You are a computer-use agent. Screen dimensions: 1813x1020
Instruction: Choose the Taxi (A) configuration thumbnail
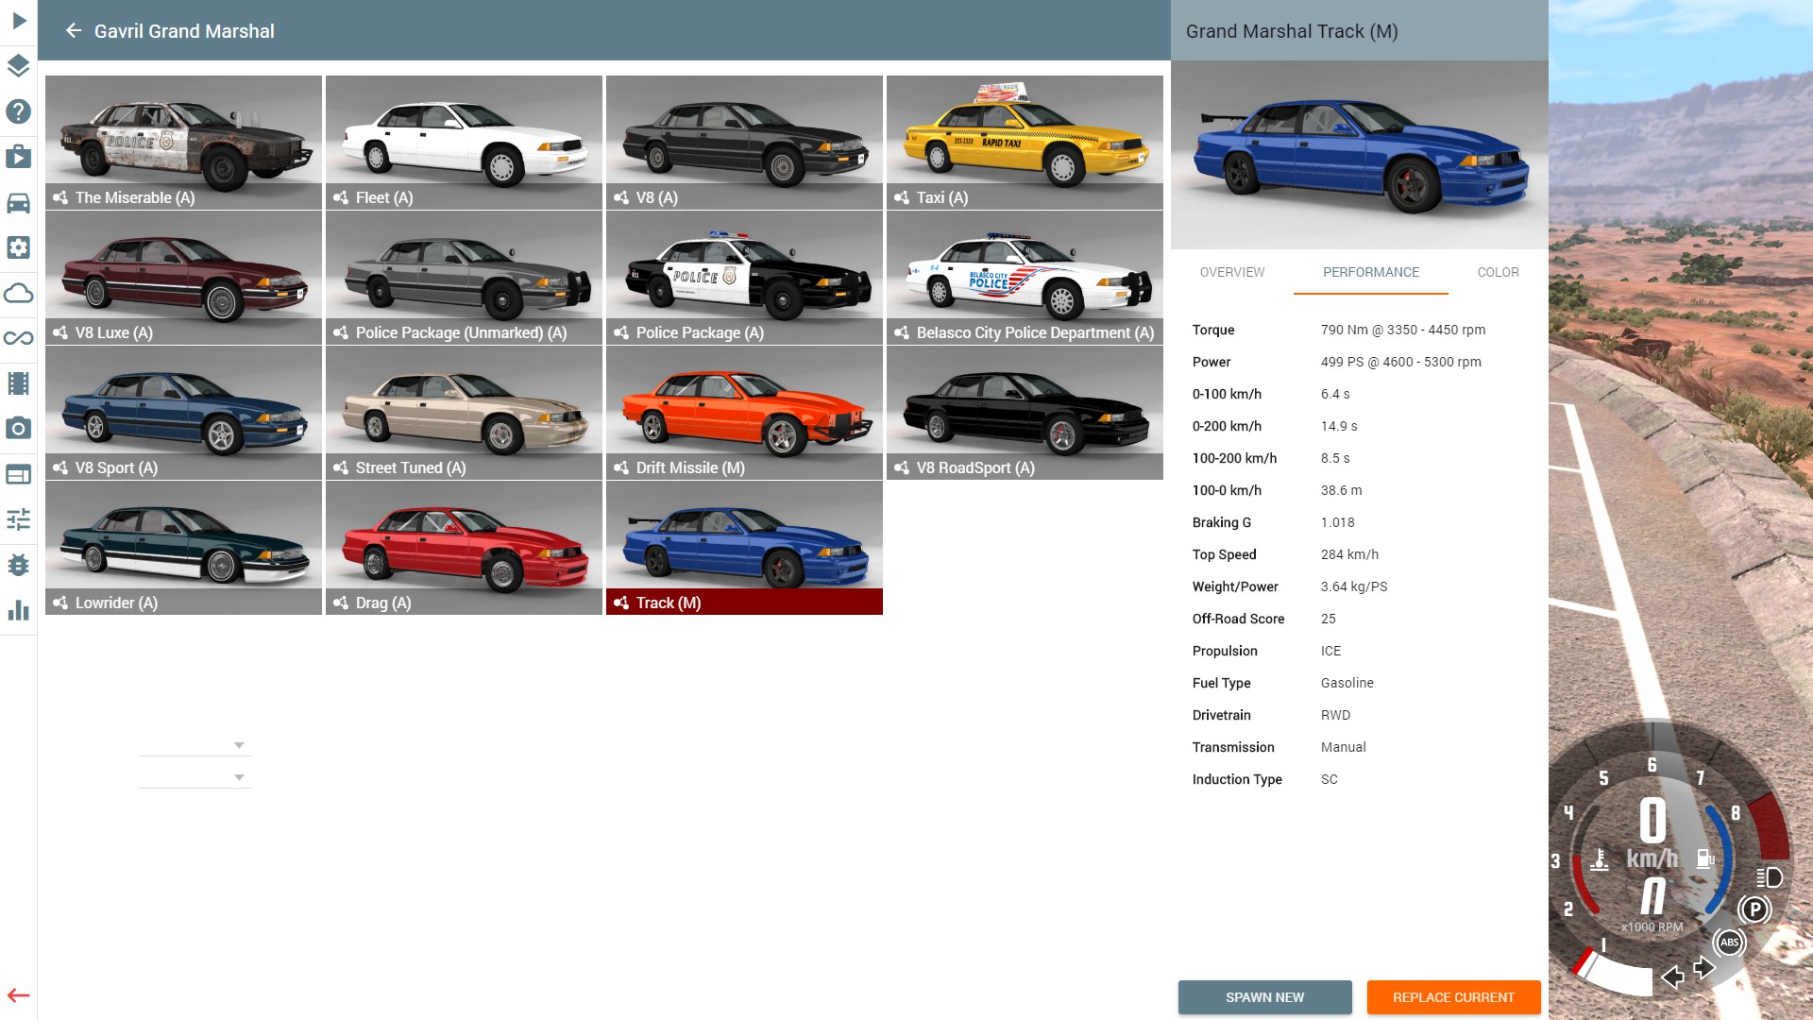pyautogui.click(x=1025, y=143)
